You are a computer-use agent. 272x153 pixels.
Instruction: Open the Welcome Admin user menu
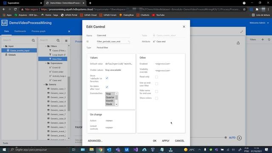[259, 23]
